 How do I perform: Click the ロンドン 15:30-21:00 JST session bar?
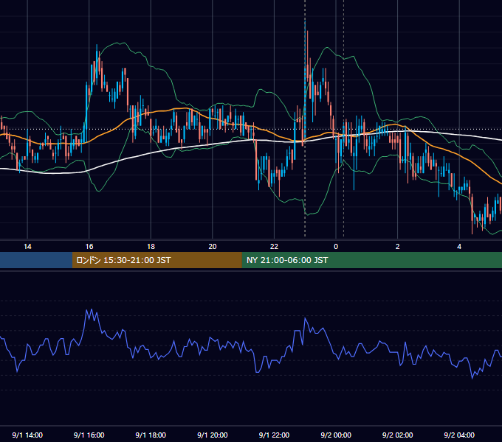click(x=157, y=260)
